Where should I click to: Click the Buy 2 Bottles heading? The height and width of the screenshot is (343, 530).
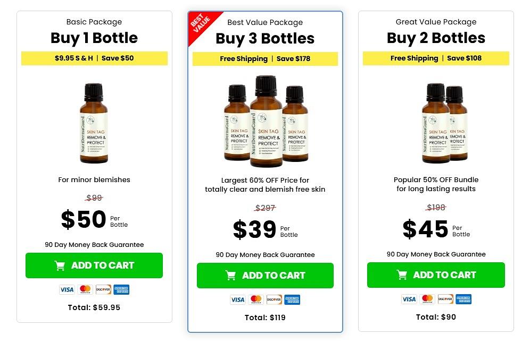pyautogui.click(x=436, y=38)
